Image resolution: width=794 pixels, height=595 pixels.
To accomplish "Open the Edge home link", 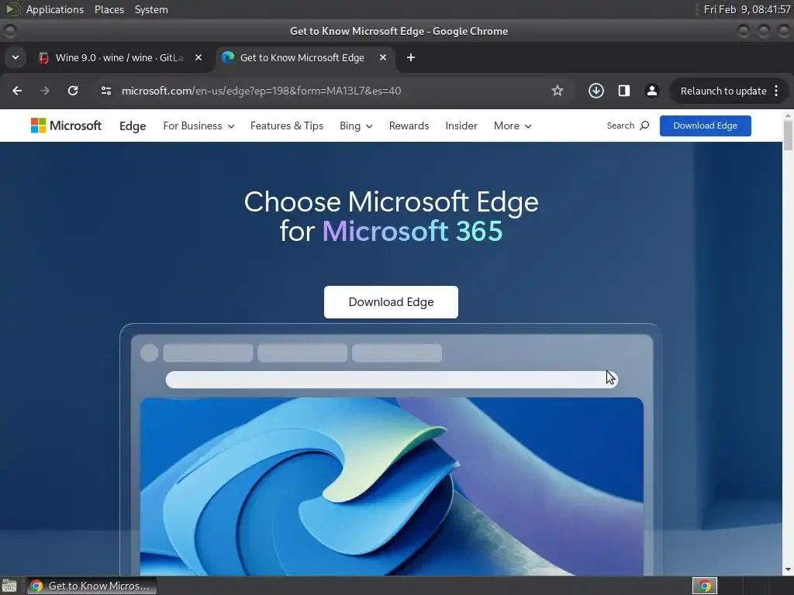I will 133,126.
